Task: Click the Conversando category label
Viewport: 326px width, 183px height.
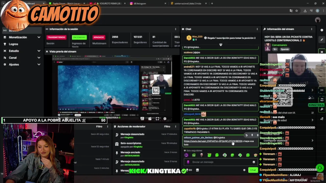Action: coord(279,45)
